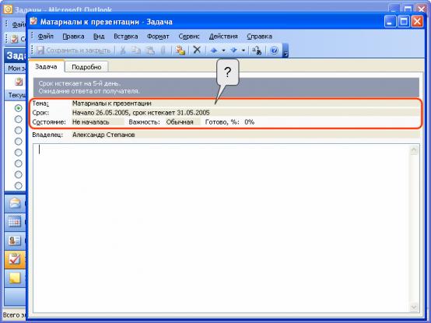Screen dimensions: 431x323
Task: Open the Правка menu
Action: point(73,37)
